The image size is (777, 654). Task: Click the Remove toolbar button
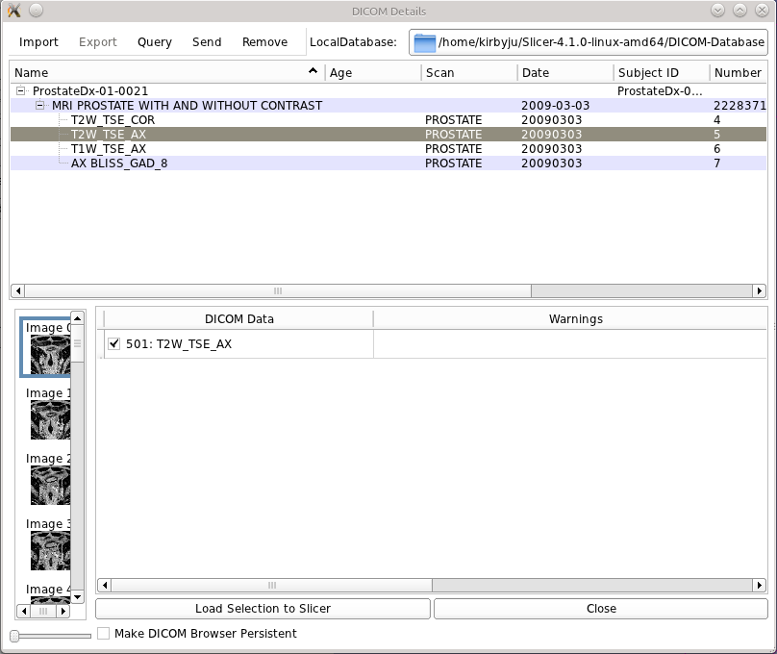tap(264, 42)
